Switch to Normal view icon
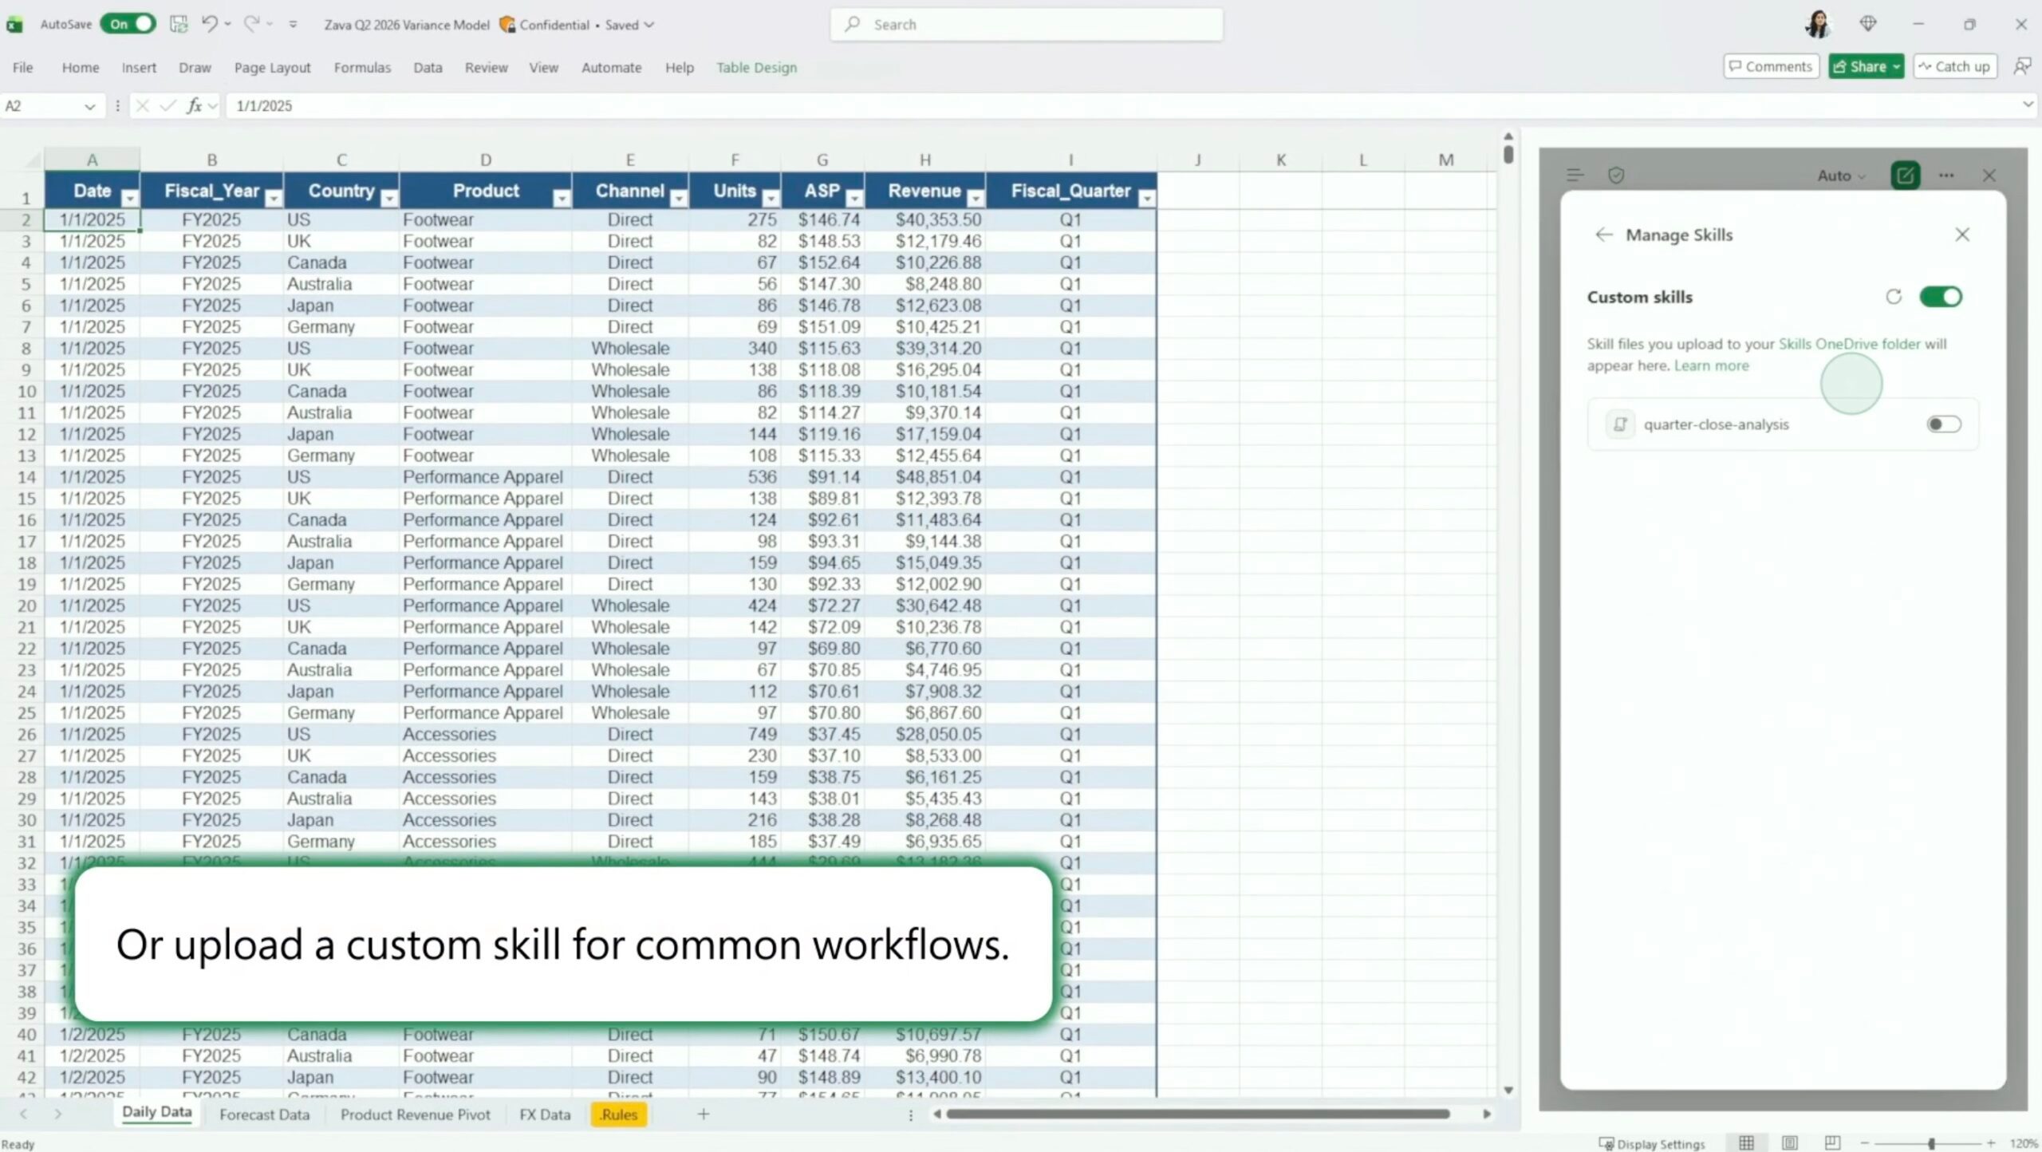2042x1152 pixels. (1746, 1143)
